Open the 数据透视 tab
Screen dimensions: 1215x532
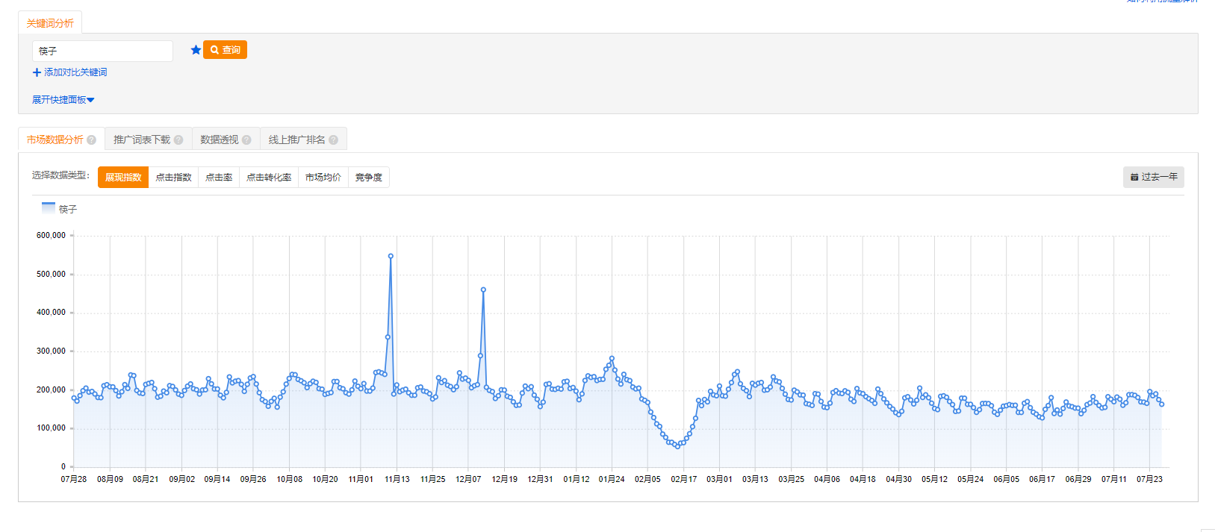[220, 140]
